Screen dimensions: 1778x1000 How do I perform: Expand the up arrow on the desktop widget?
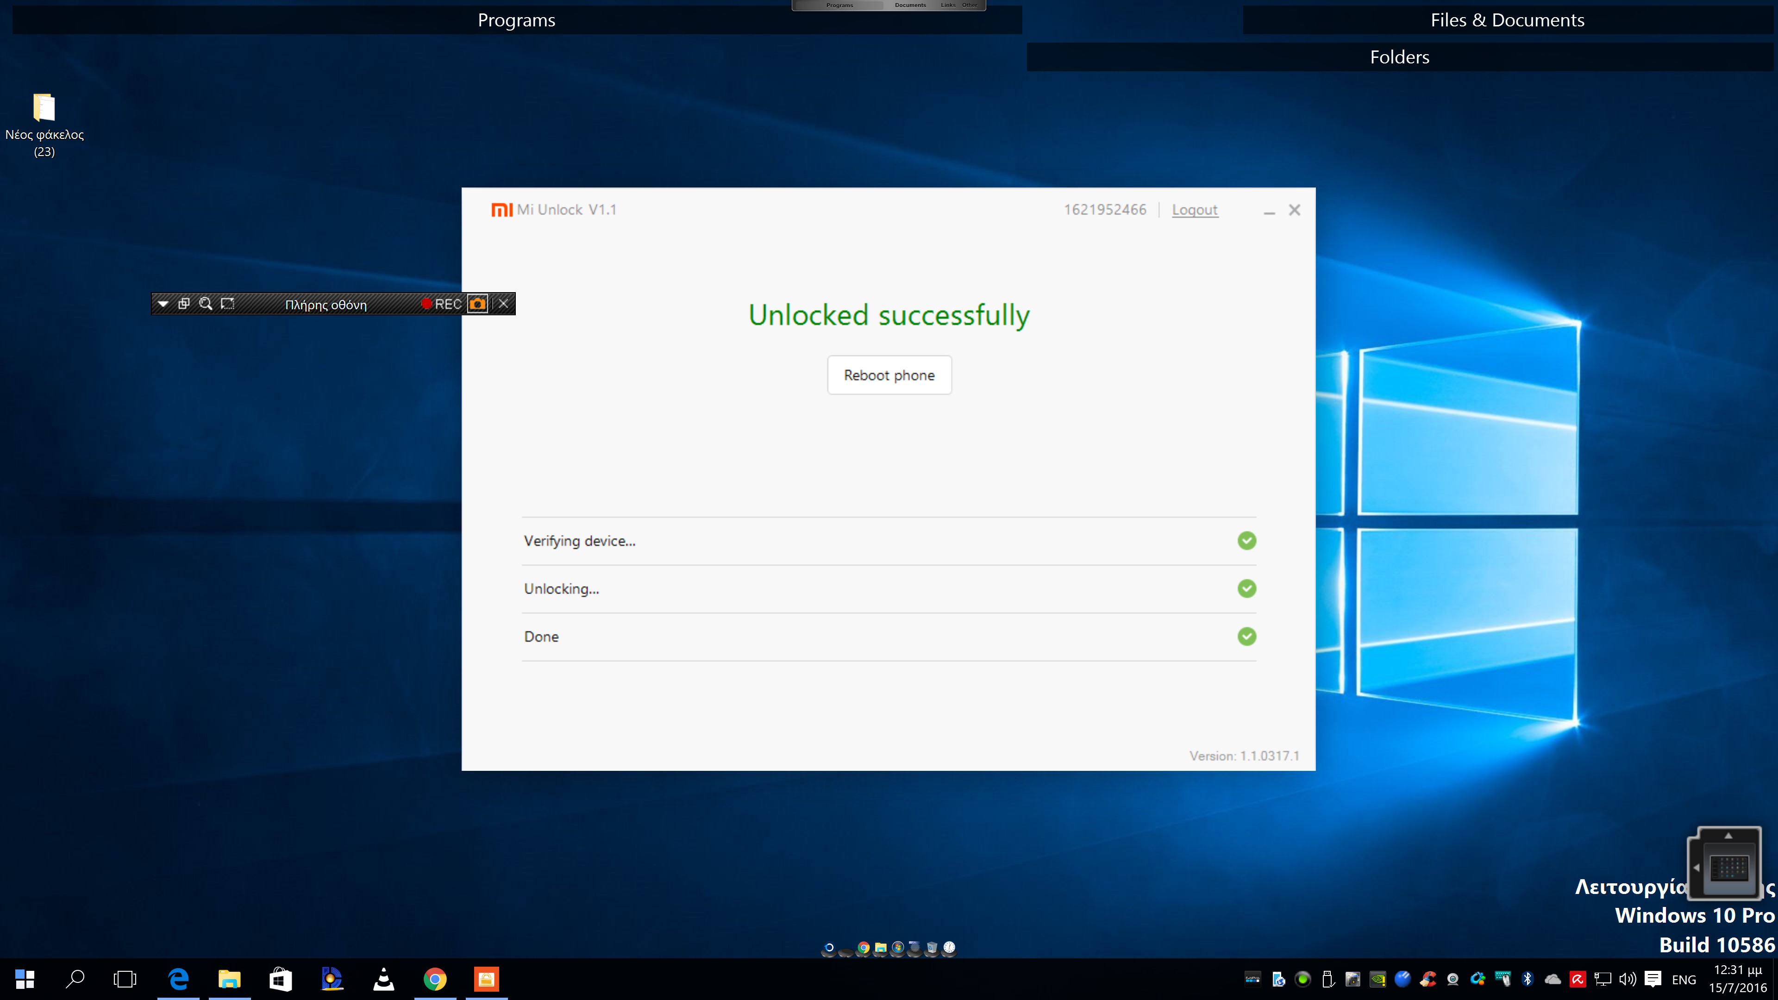pyautogui.click(x=1728, y=836)
